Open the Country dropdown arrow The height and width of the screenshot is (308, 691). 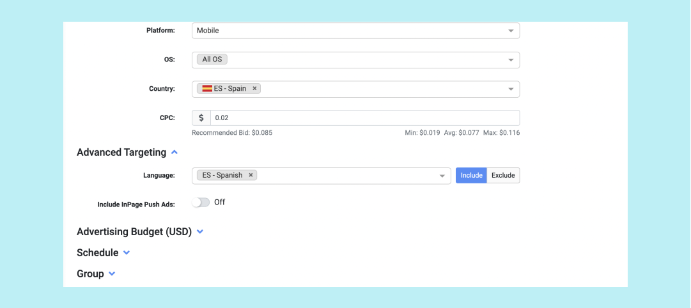(511, 89)
